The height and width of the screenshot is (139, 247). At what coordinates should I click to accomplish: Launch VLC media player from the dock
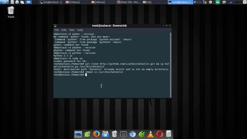tap(151, 134)
